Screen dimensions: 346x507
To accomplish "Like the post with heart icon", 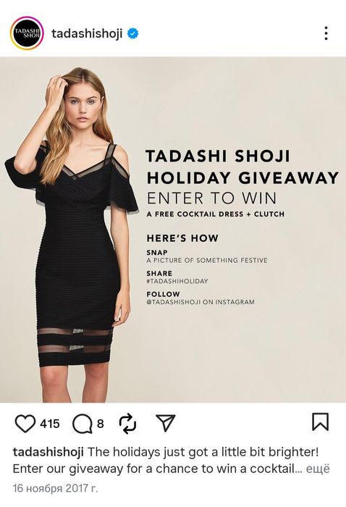I will 25,424.
